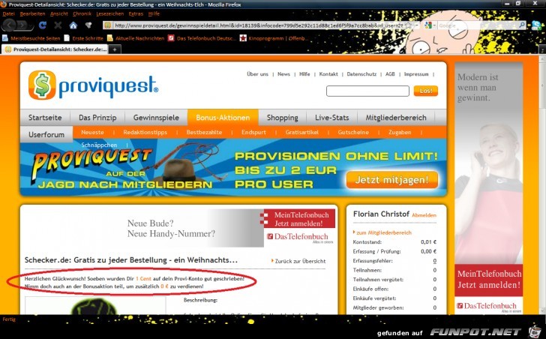Open a new tab with the plus button

pos(114,49)
